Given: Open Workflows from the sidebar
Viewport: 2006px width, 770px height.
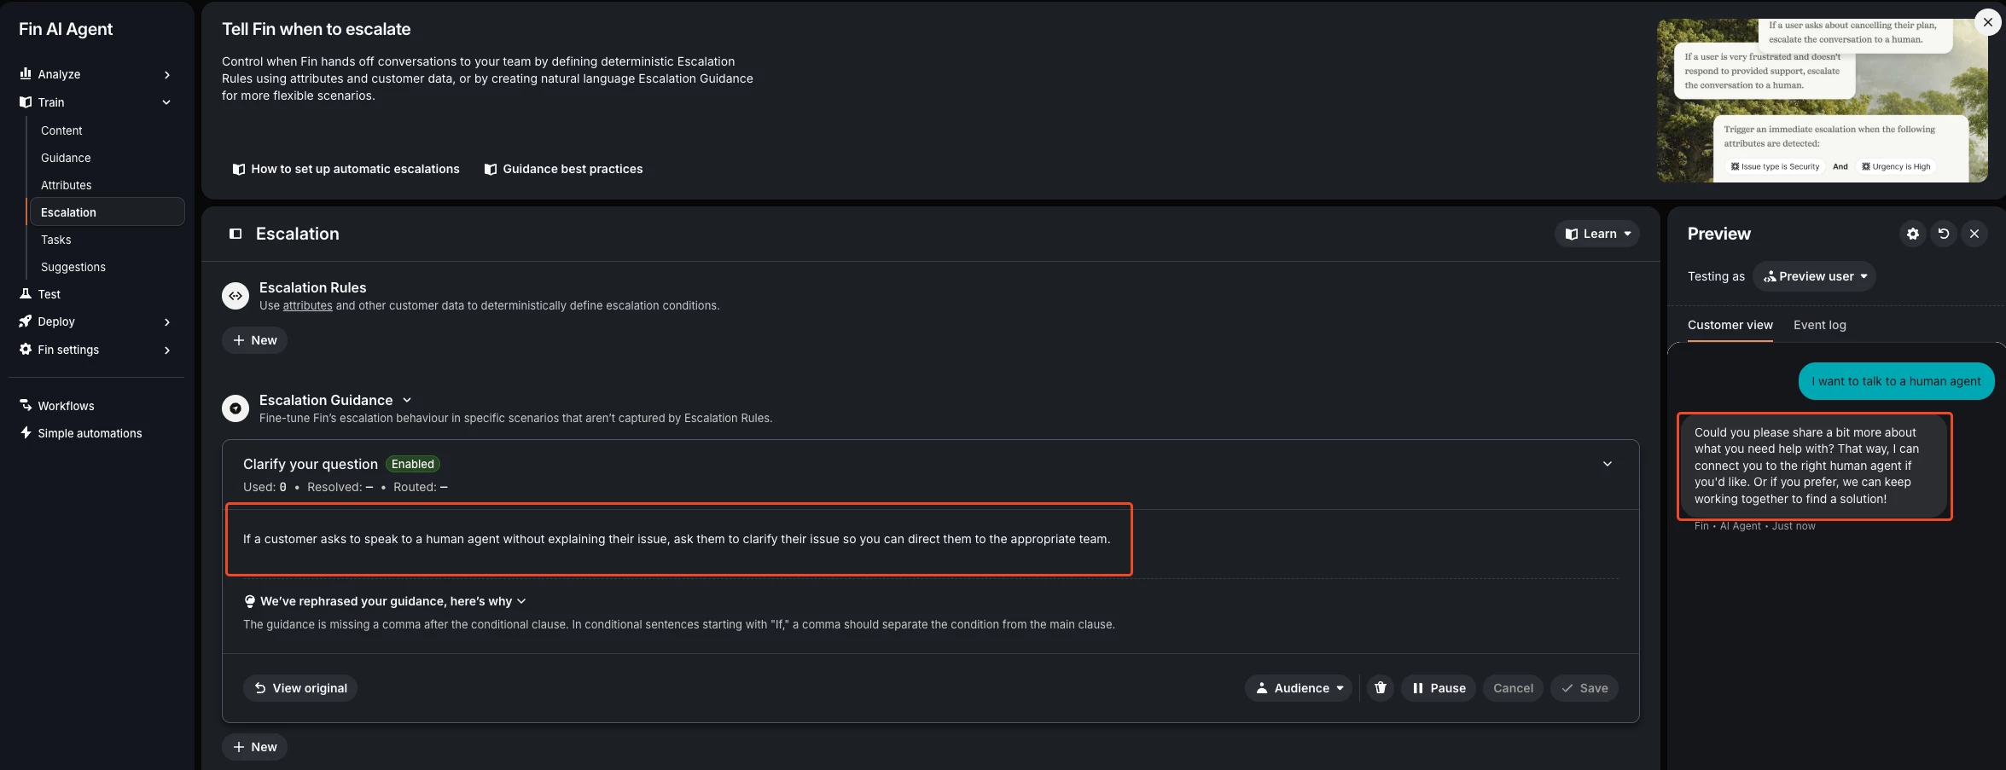Looking at the screenshot, I should click(66, 406).
